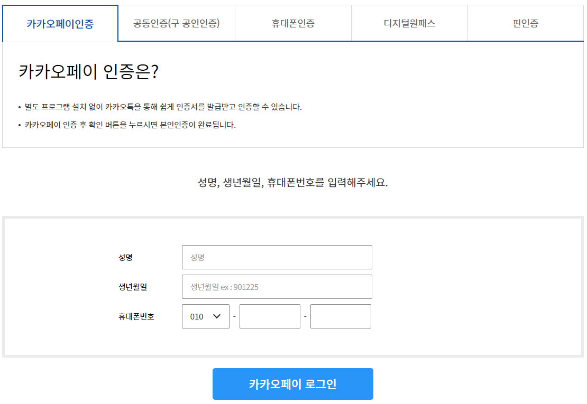Open the 공동인증(구 공인인증) tab
The width and height of the screenshot is (587, 404).
pyautogui.click(x=177, y=23)
